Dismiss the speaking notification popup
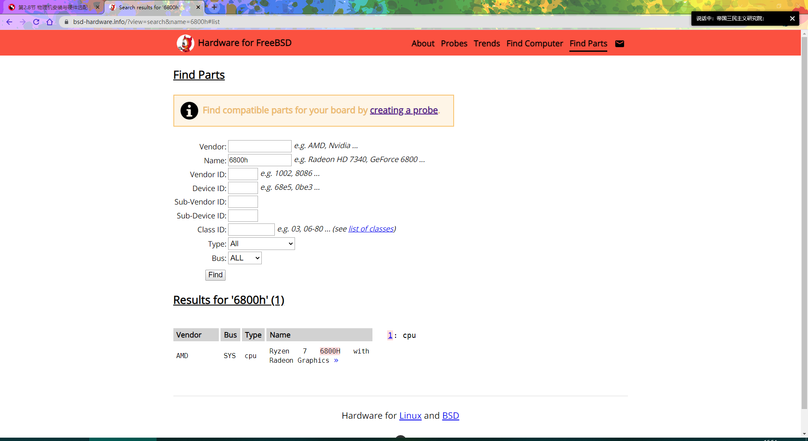The image size is (808, 441). click(x=792, y=19)
